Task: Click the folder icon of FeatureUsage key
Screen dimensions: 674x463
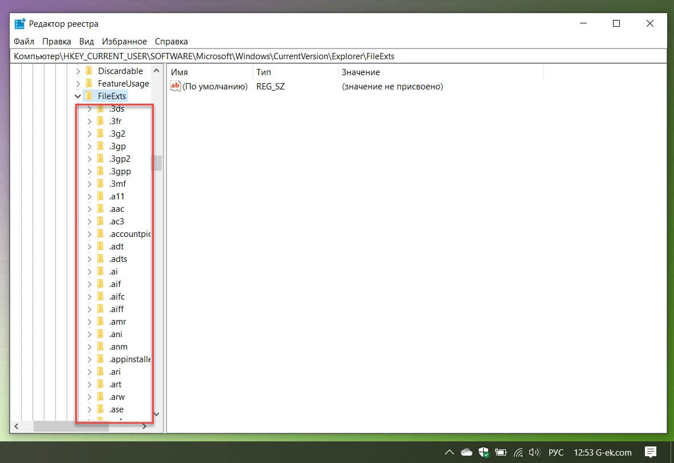Action: pos(89,83)
